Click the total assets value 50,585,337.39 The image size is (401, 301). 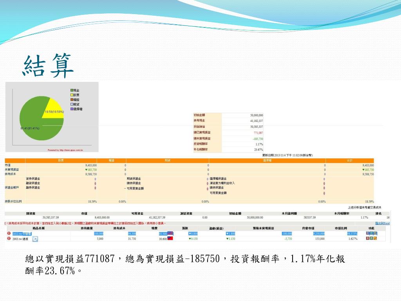[51, 218]
